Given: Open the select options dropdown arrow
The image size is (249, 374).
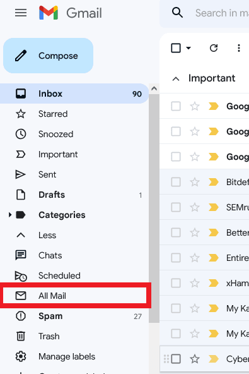Looking at the screenshot, I should tap(188, 48).
